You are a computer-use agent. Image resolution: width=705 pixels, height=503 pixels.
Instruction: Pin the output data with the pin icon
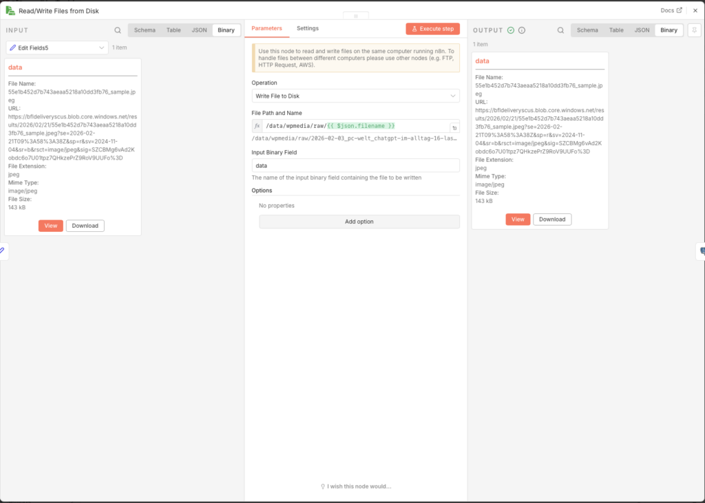coord(694,30)
